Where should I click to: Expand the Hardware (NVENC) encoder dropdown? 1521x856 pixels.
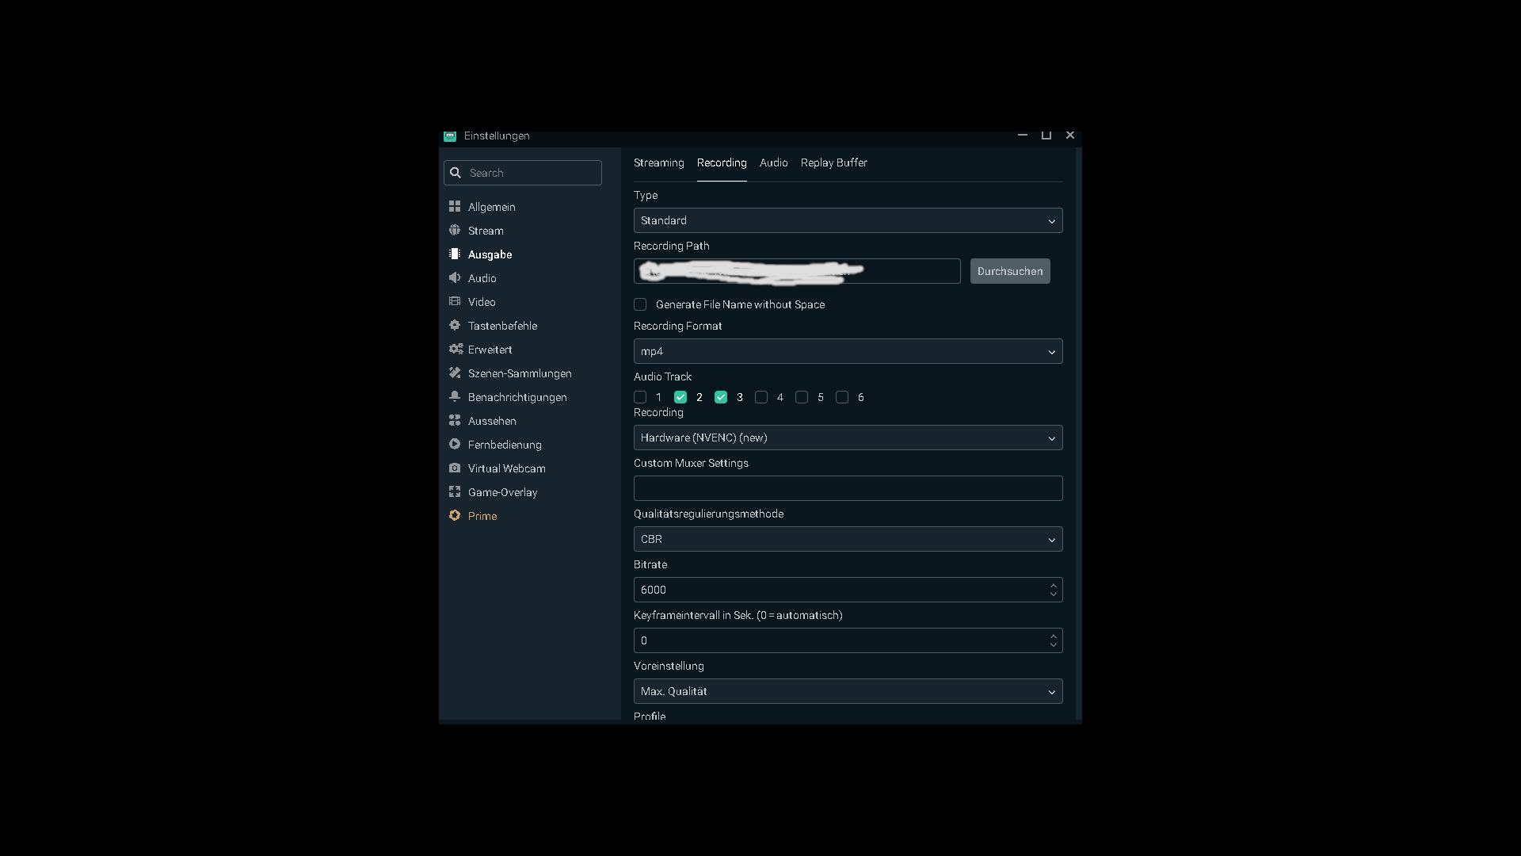(848, 438)
